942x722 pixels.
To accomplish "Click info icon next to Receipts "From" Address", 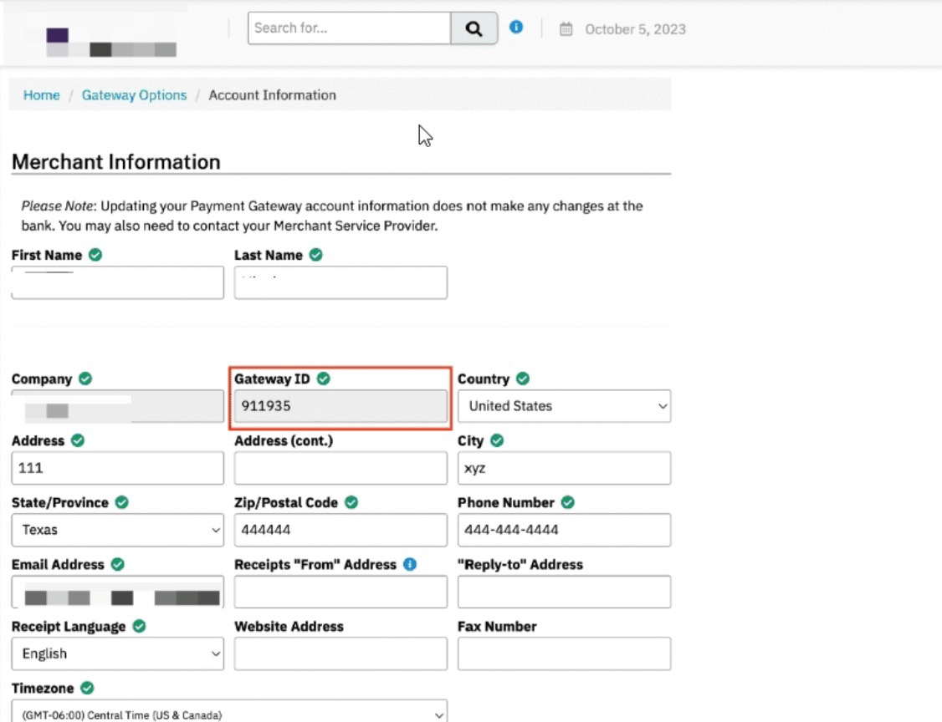I will 410,565.
